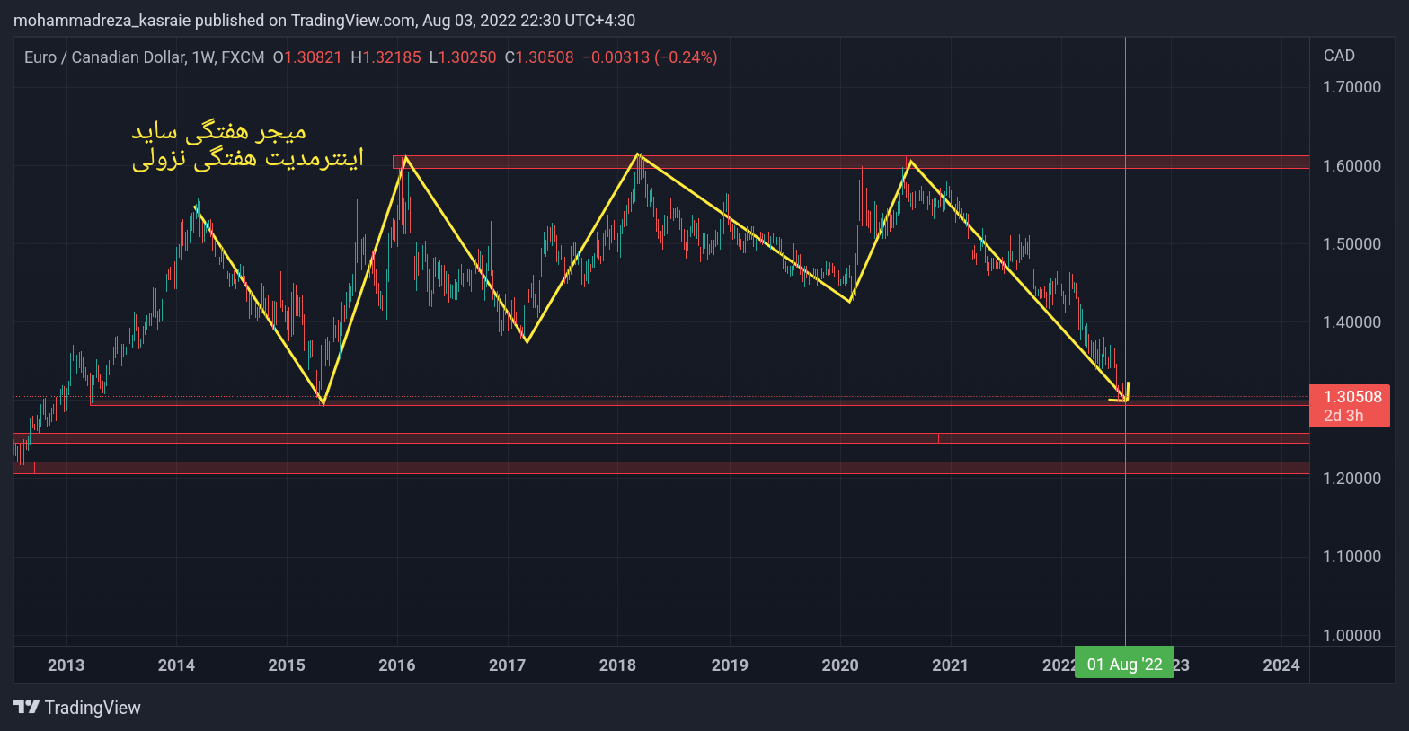Click the 2016 time axis label

point(397,665)
